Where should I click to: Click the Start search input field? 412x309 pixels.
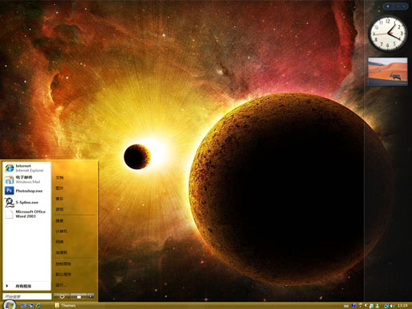(27, 296)
